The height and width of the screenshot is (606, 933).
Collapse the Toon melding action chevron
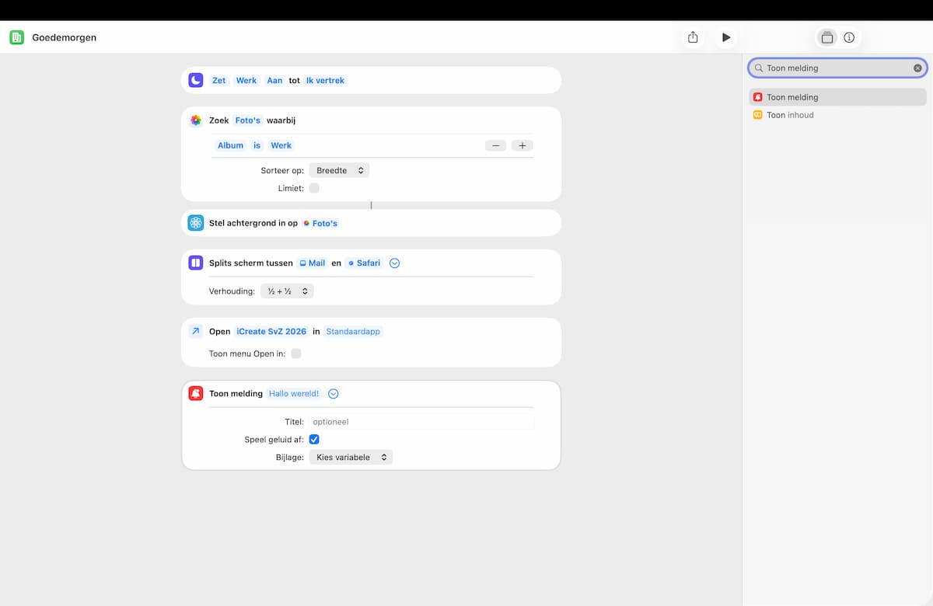[334, 394]
